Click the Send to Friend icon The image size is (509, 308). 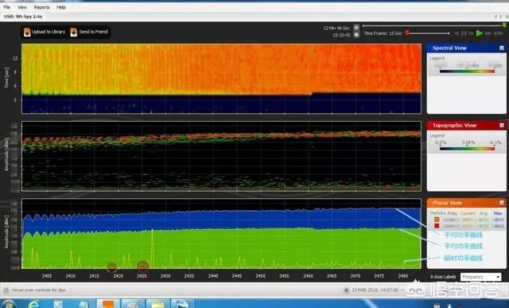coord(74,32)
